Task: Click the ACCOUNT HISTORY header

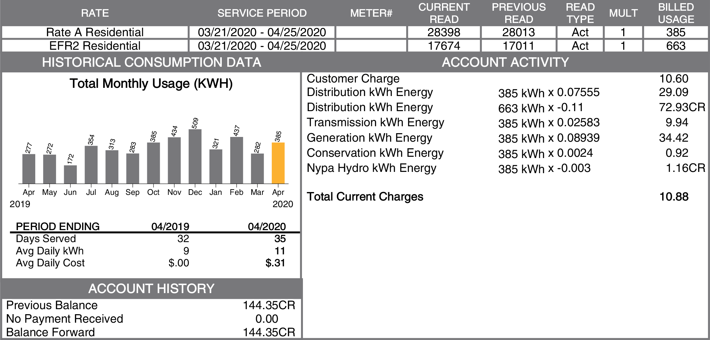Action: point(151,289)
